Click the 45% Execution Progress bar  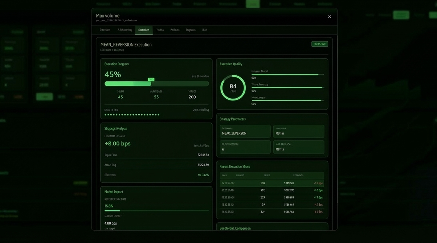click(x=156, y=84)
